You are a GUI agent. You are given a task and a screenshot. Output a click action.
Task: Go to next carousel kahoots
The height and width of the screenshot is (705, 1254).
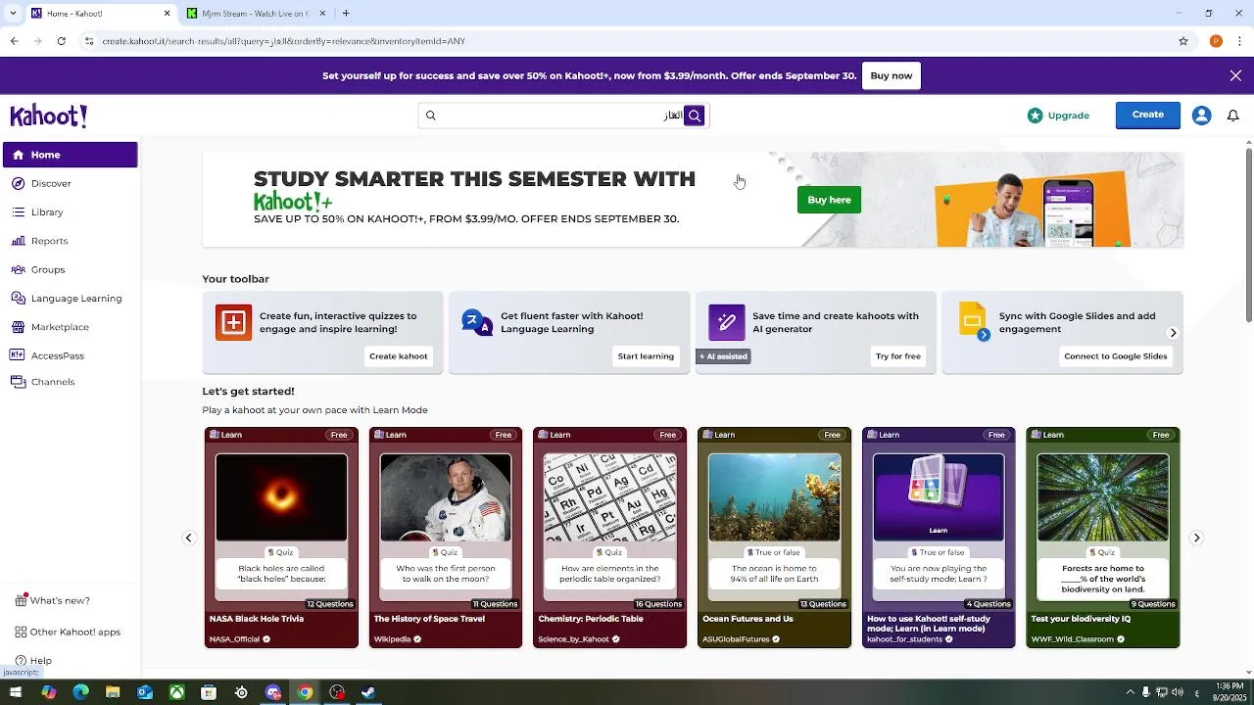1196,538
